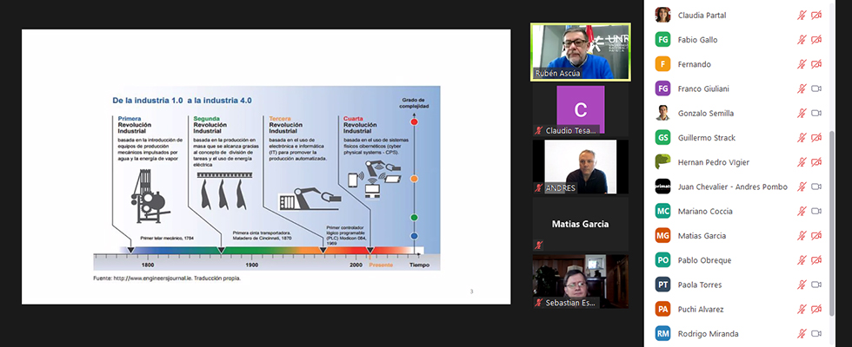This screenshot has height=347, width=852.
Task: Click the green complexity dot on slide
Action: [x=414, y=218]
